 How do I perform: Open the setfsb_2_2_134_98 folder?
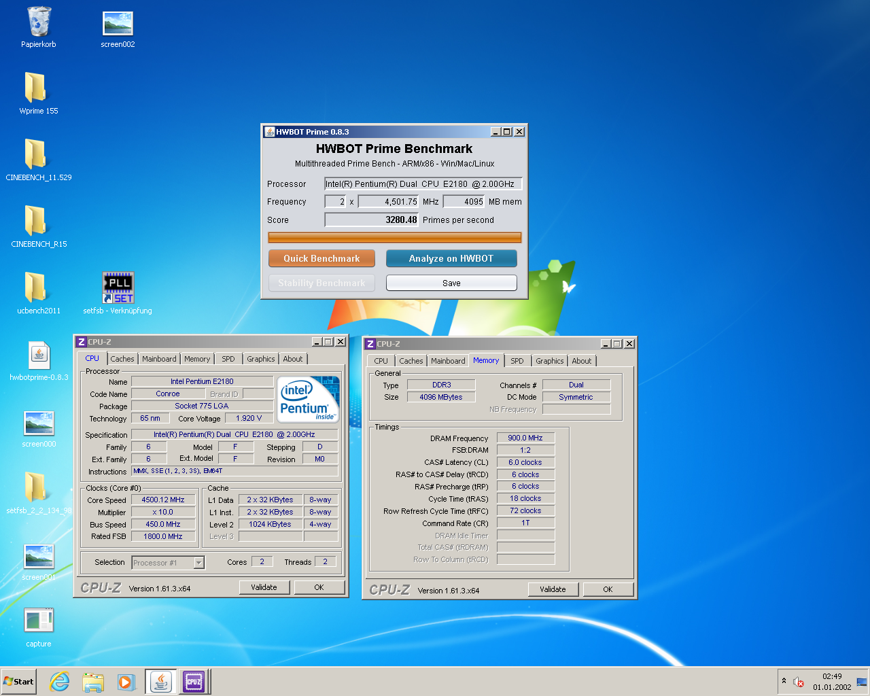[39, 492]
